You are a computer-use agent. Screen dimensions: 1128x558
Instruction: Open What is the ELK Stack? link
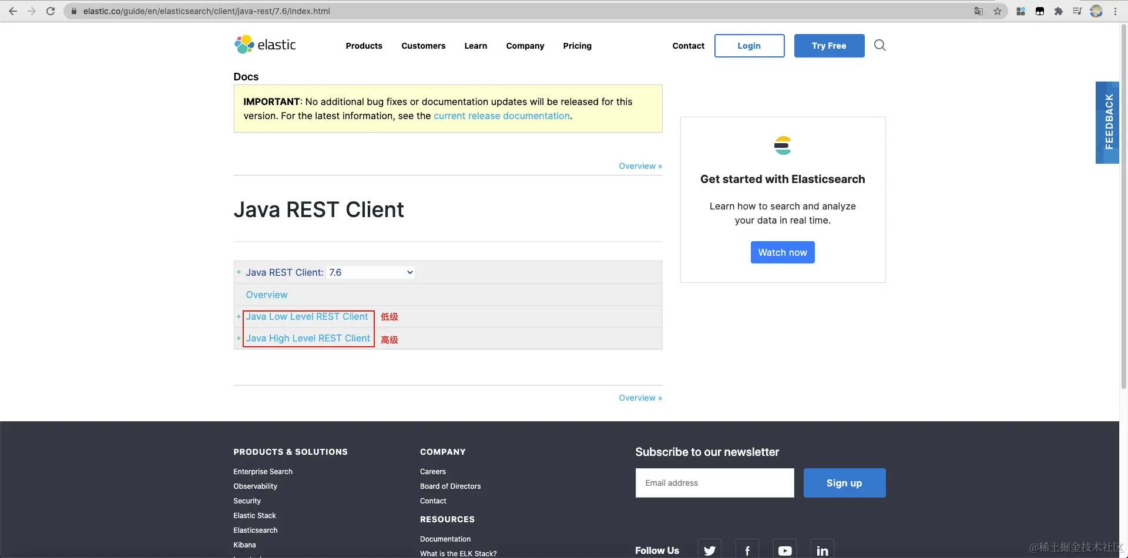coord(458,553)
